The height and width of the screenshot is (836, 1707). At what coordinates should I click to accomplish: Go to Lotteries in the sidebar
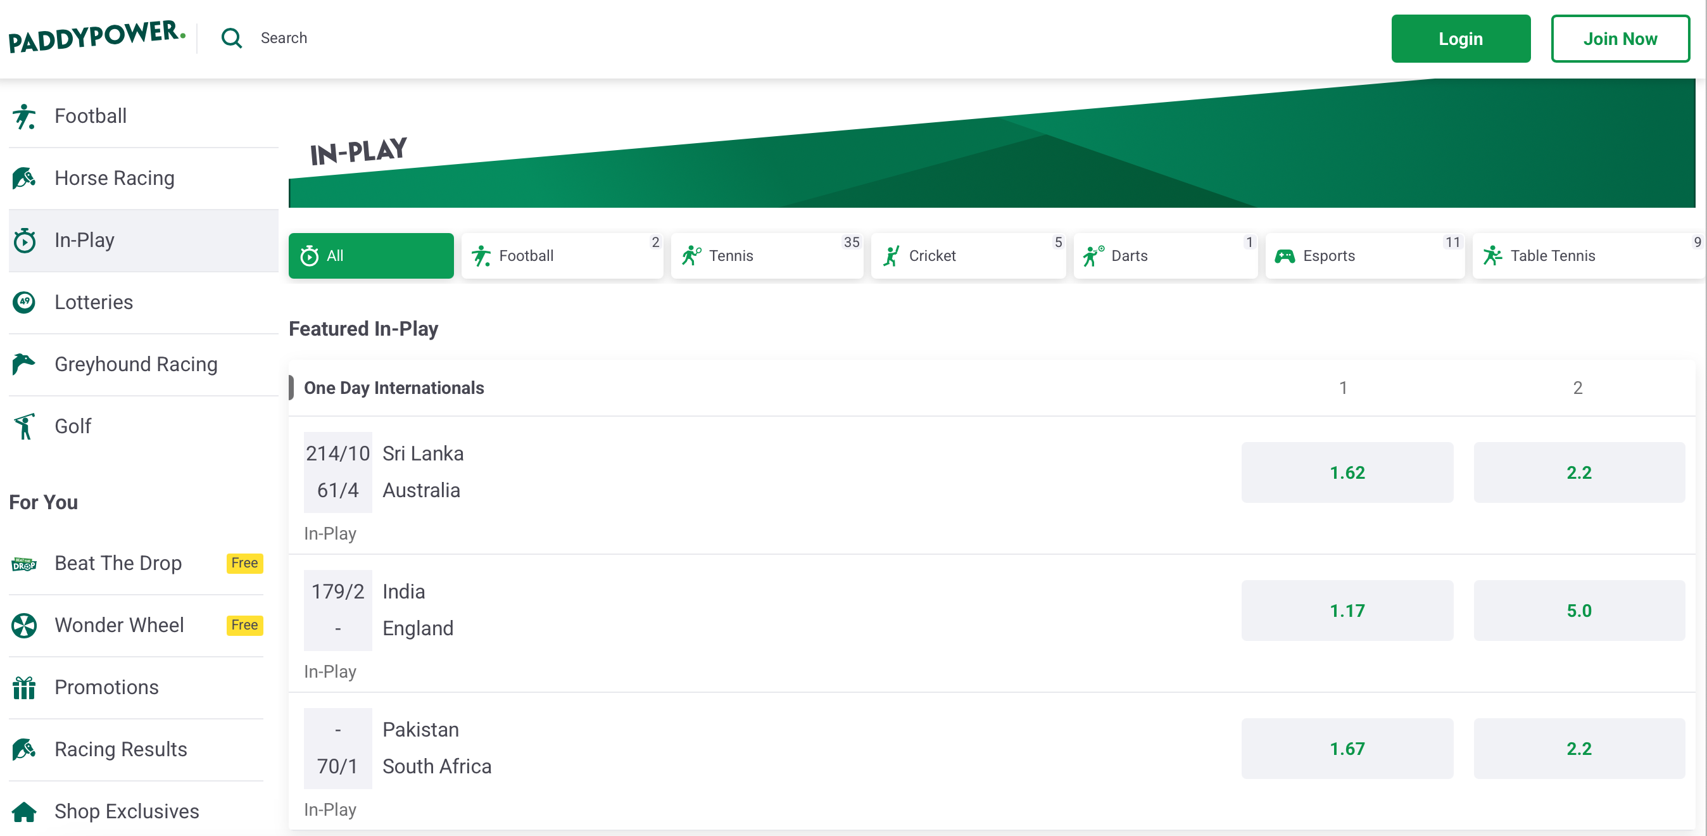pyautogui.click(x=143, y=302)
